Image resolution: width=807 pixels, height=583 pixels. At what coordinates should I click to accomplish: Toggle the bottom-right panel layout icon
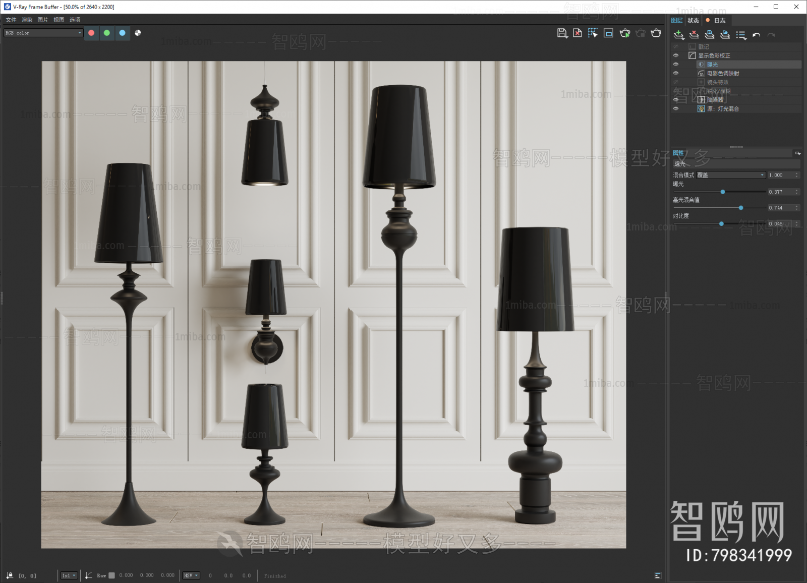[x=658, y=575]
